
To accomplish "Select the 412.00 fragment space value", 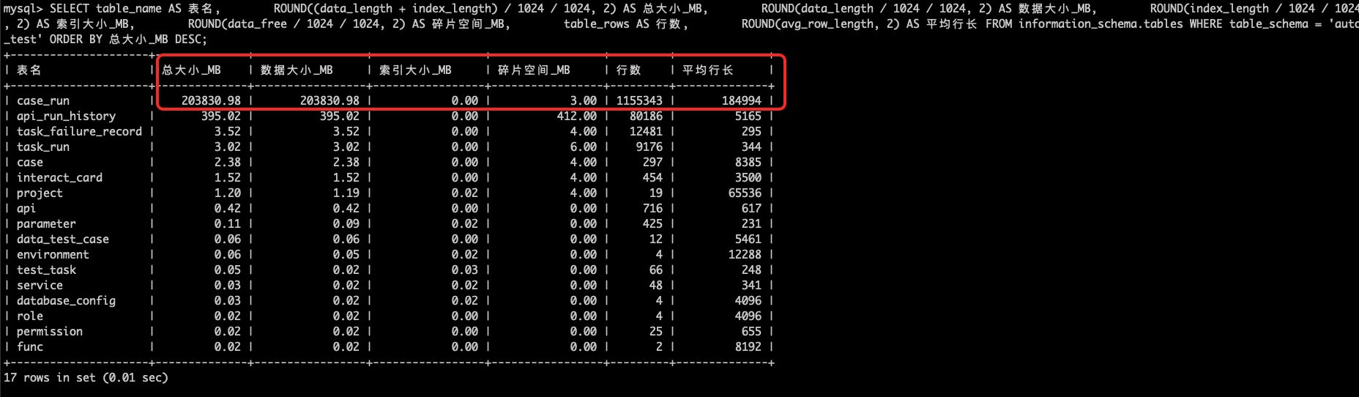I will pos(576,116).
